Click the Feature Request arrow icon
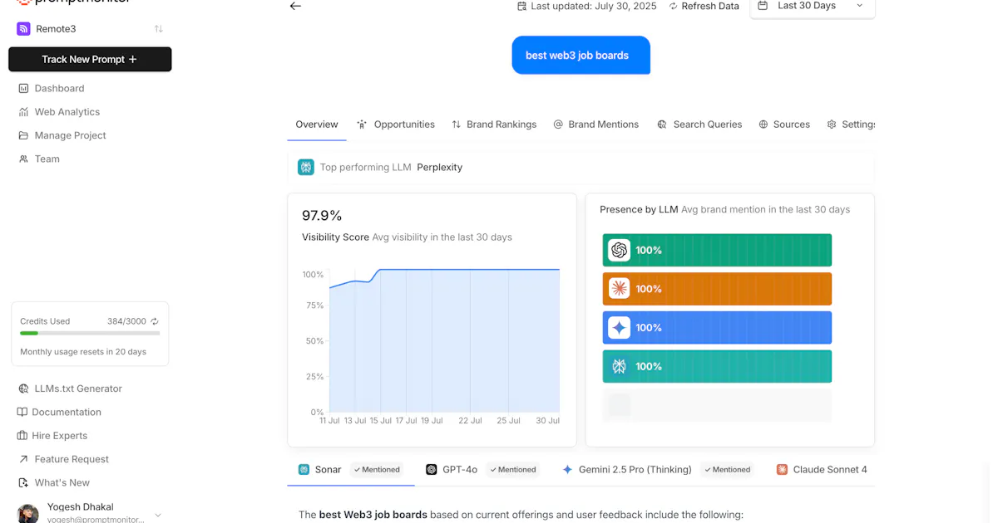Viewport: 998px width, 523px height. click(x=23, y=459)
